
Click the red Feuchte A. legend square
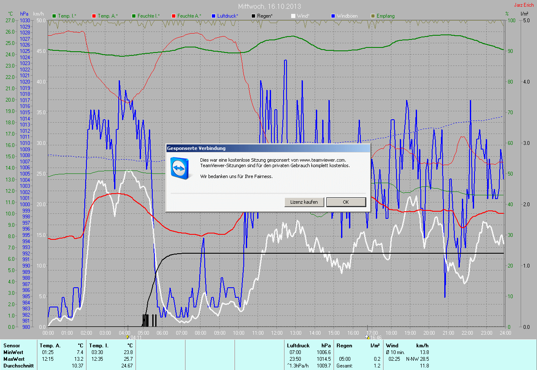click(173, 16)
